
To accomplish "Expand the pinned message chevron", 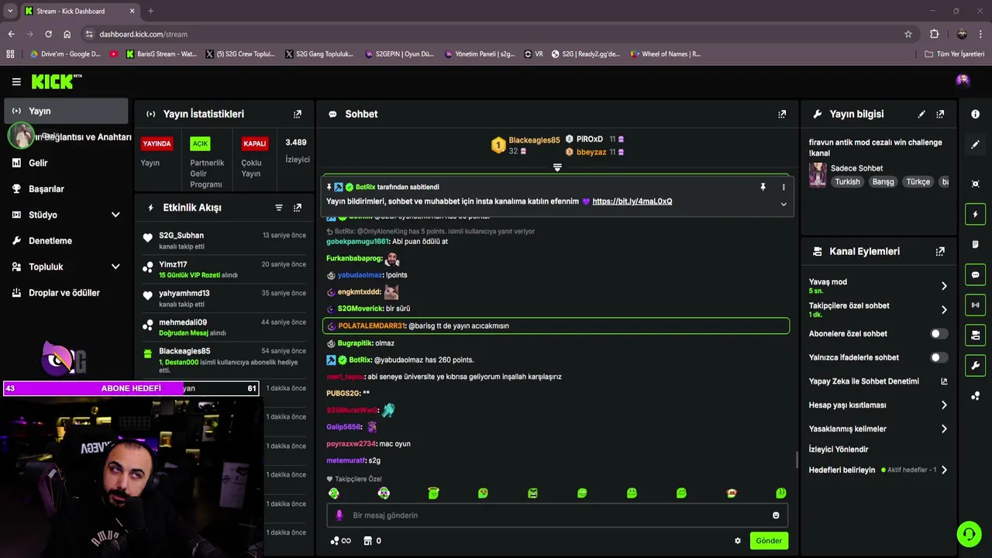I will (784, 205).
